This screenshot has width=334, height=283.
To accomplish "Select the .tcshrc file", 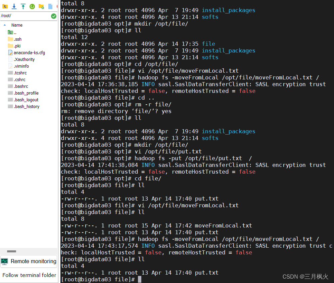I will coord(17,73).
